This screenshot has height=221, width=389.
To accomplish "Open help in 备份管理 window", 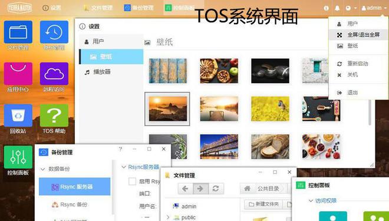I will [120, 149].
